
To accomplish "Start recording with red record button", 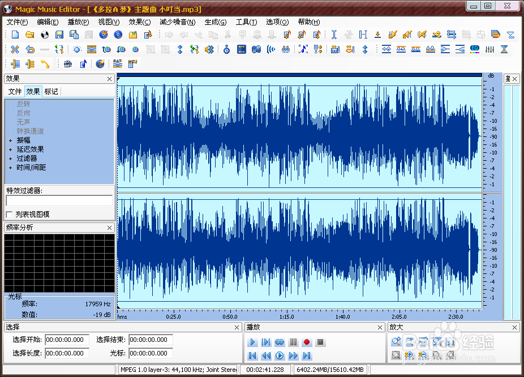I will (307, 342).
